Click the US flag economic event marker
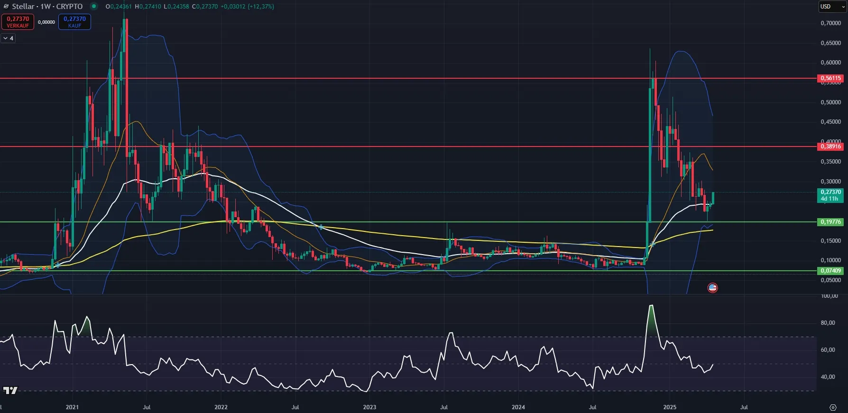This screenshot has height=413, width=848. [712, 287]
